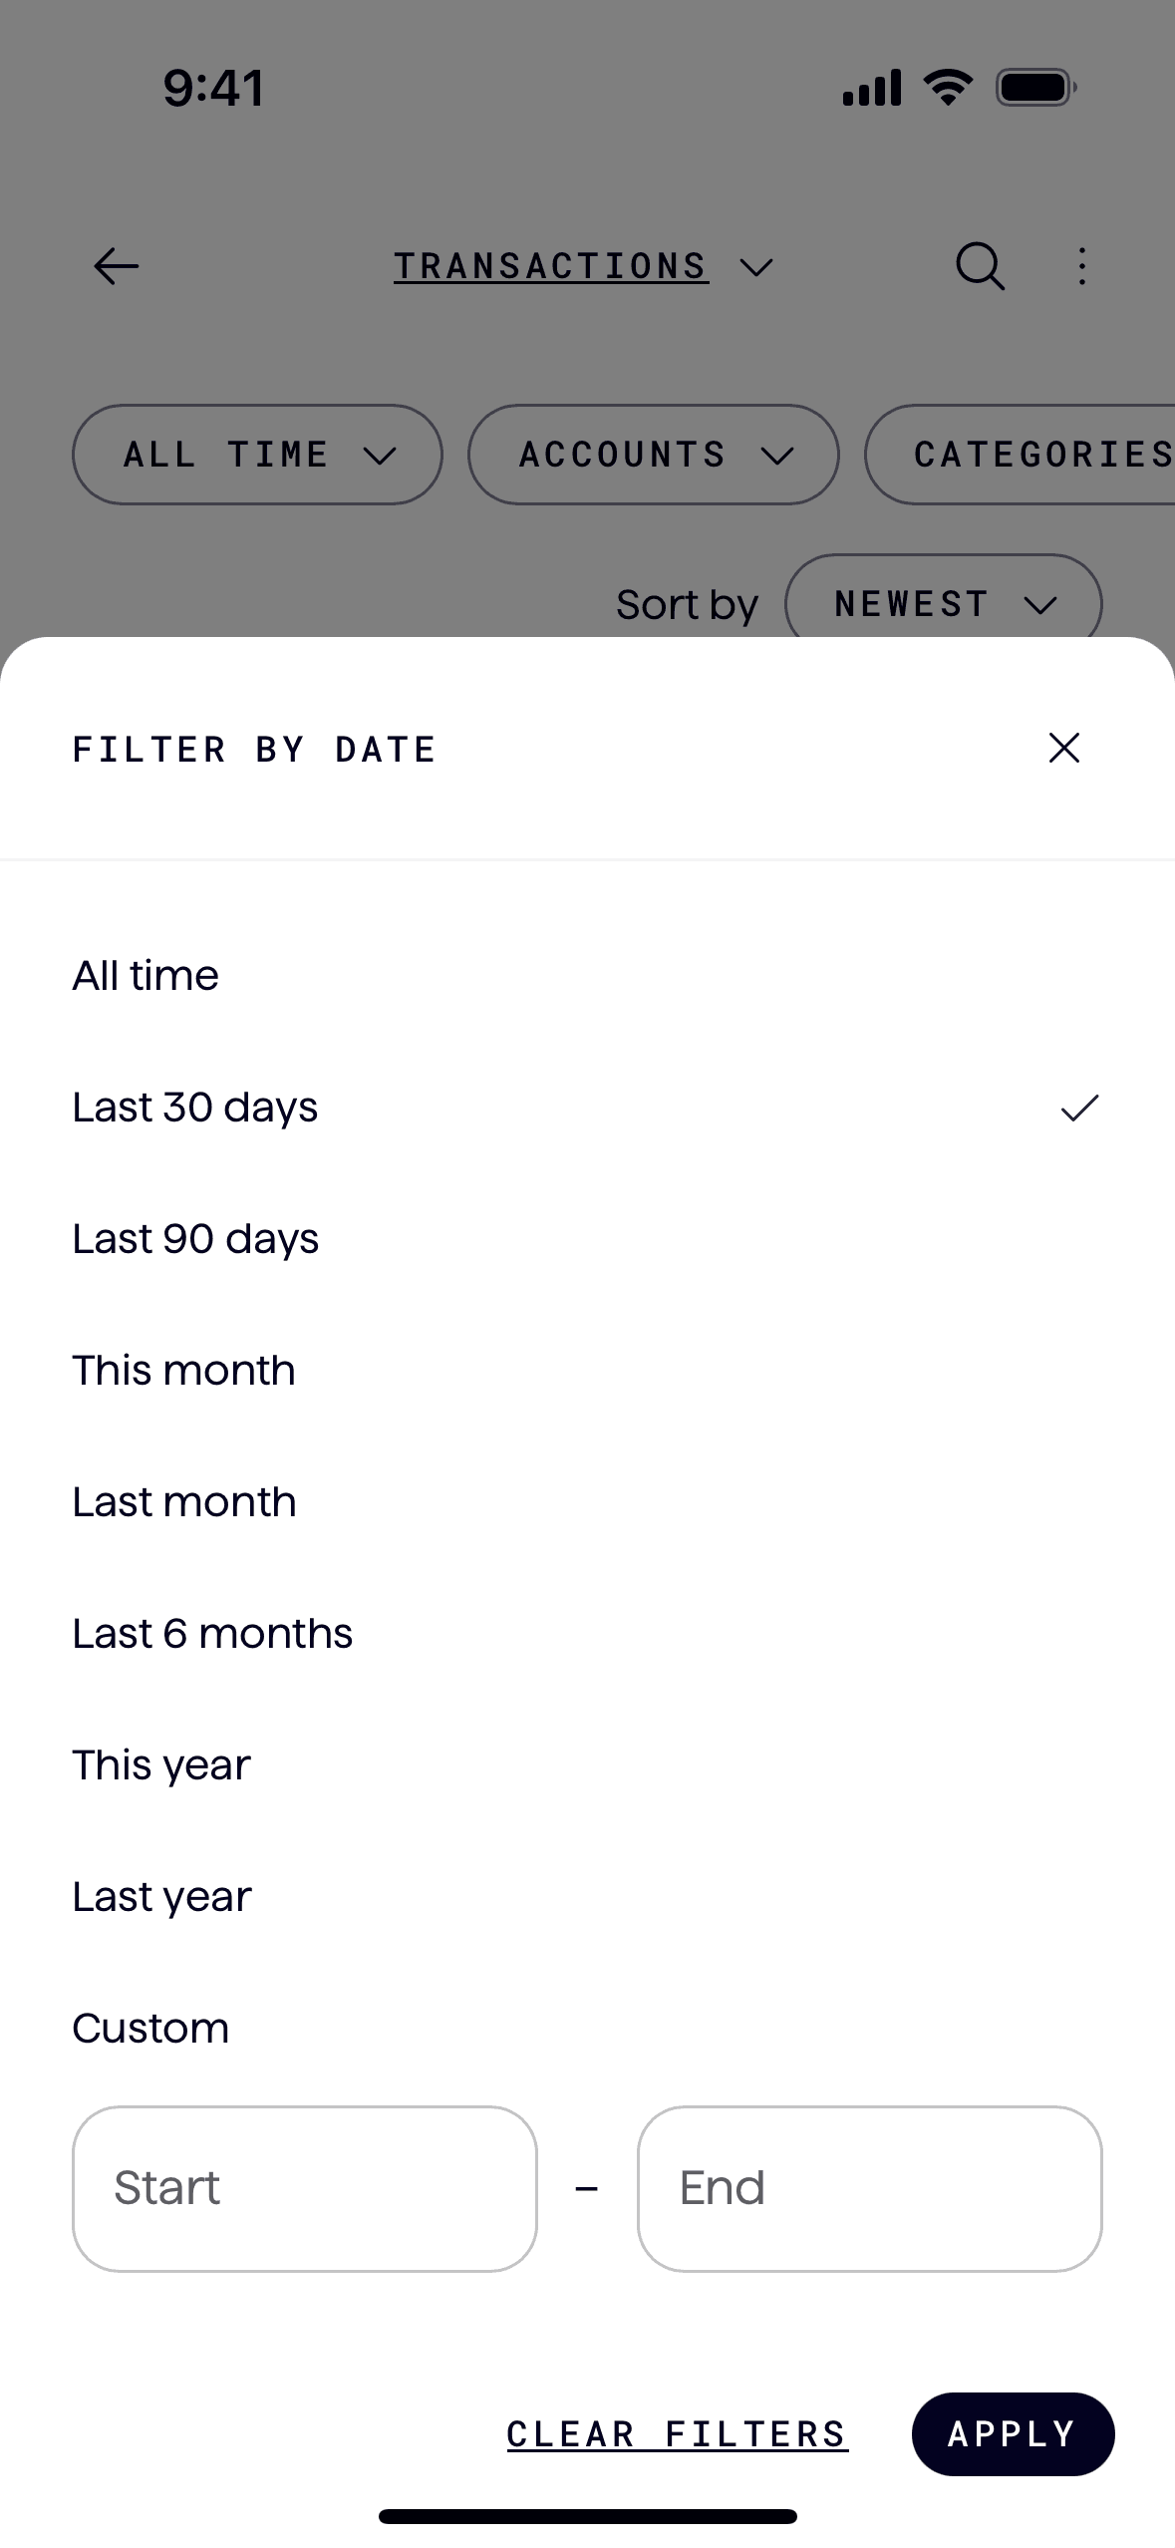Pick the Last year option

coord(161,1897)
